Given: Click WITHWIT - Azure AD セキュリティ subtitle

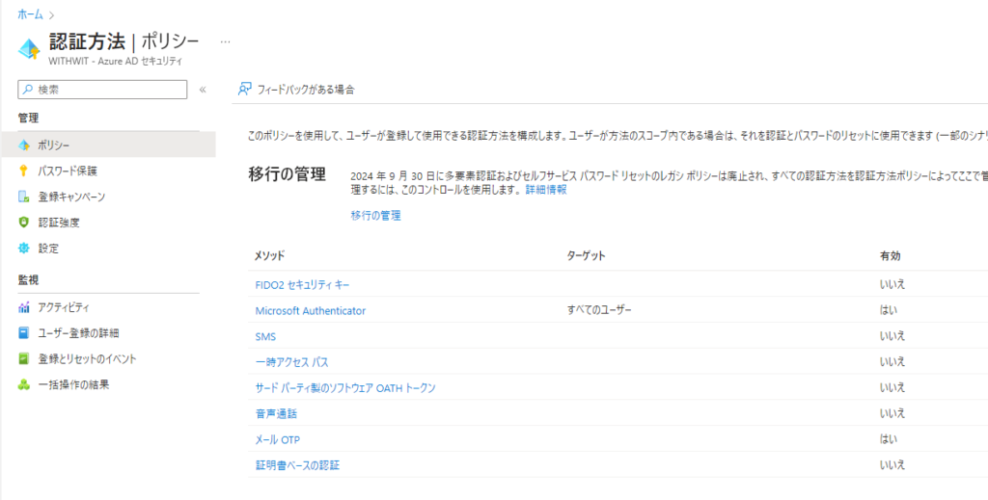Looking at the screenshot, I should pyautogui.click(x=116, y=62).
